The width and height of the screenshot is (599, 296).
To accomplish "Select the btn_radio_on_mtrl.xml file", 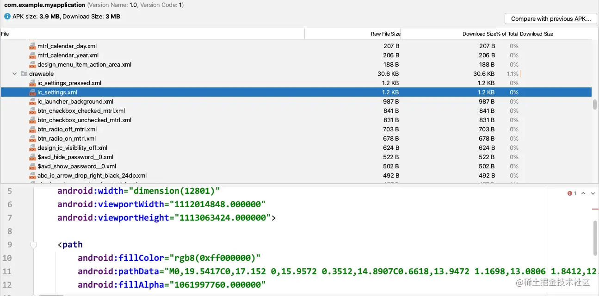I will pos(67,138).
